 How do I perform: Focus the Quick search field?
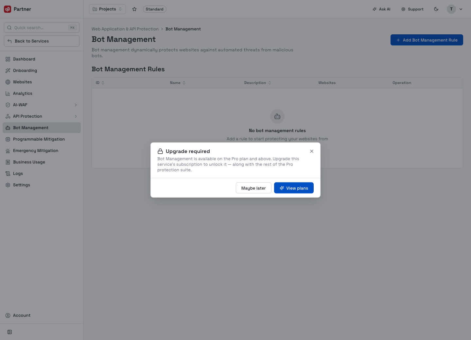pos(42,27)
